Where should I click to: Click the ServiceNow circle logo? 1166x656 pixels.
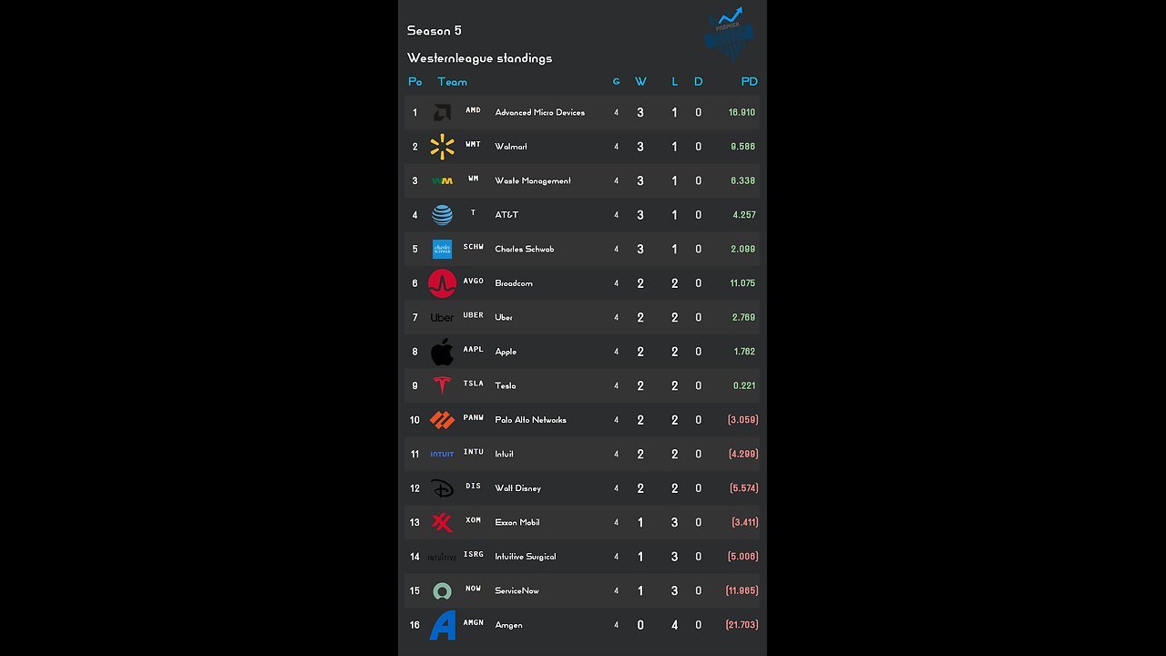tap(442, 591)
